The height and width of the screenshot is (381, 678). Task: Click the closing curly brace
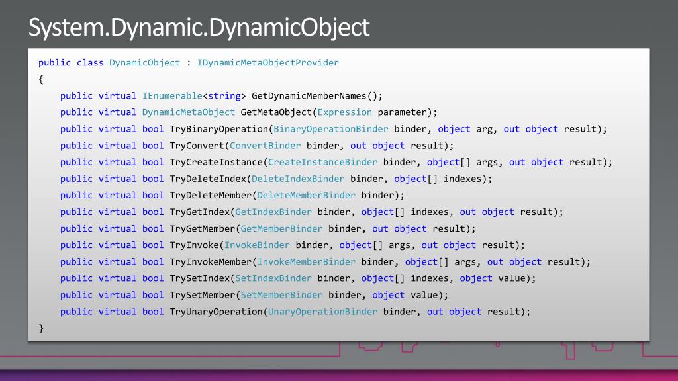(41, 328)
